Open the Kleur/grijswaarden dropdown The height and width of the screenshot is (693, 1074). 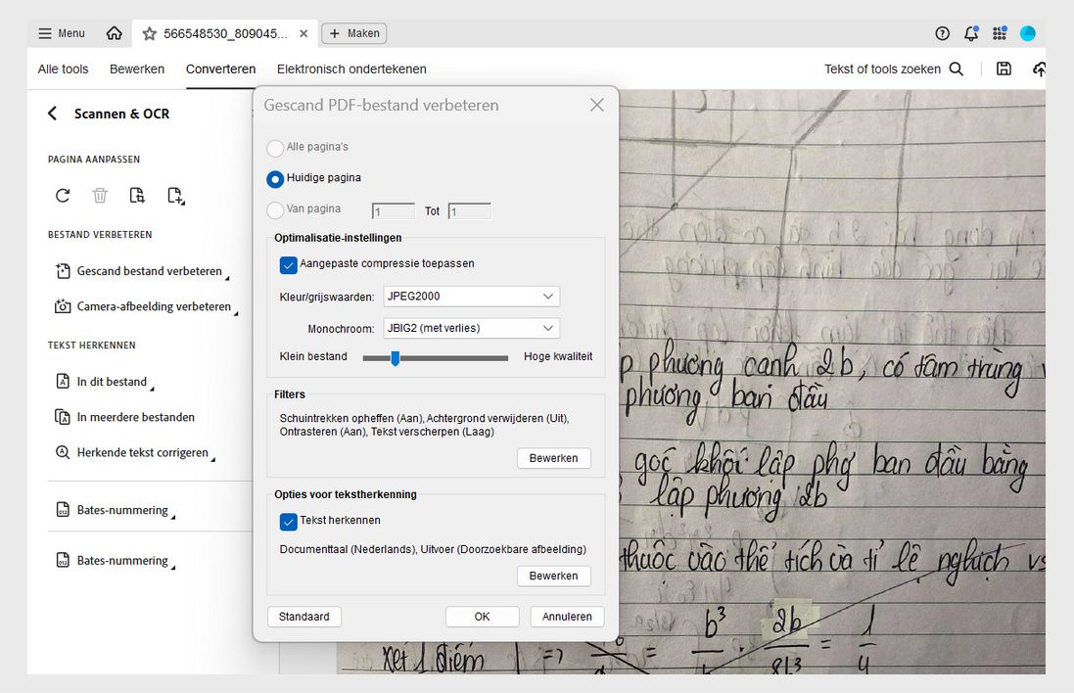coord(471,296)
